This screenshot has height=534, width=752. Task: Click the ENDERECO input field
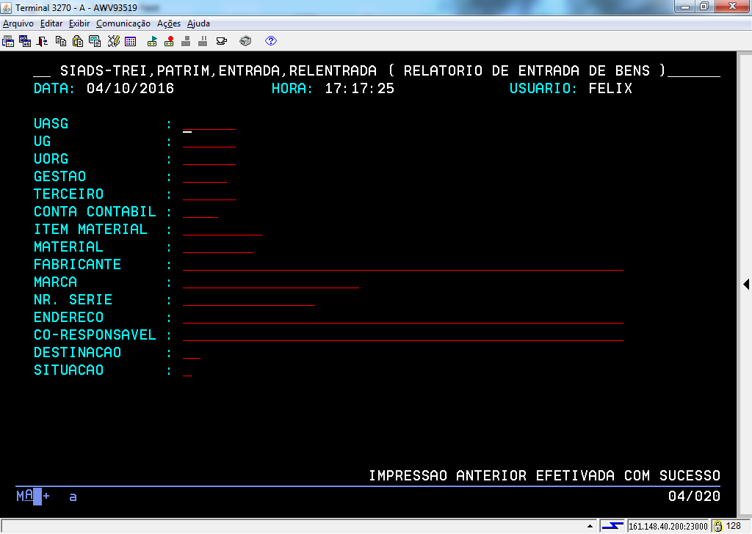tap(403, 318)
